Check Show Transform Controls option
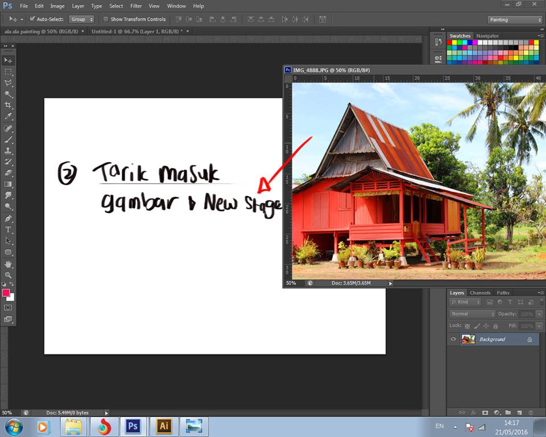546x437 pixels. 106,19
